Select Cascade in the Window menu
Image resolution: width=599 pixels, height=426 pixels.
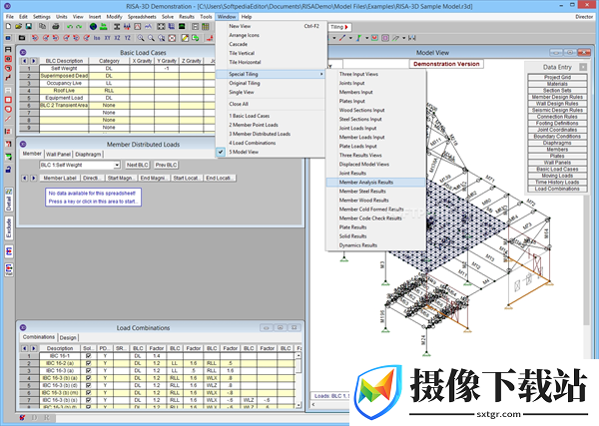(x=238, y=44)
